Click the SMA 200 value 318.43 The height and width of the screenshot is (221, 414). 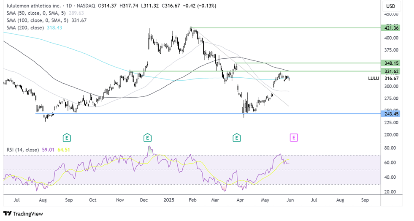point(54,28)
